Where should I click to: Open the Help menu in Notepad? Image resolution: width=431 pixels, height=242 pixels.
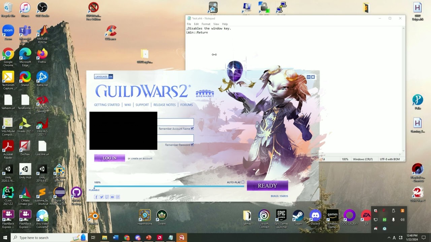point(225,24)
